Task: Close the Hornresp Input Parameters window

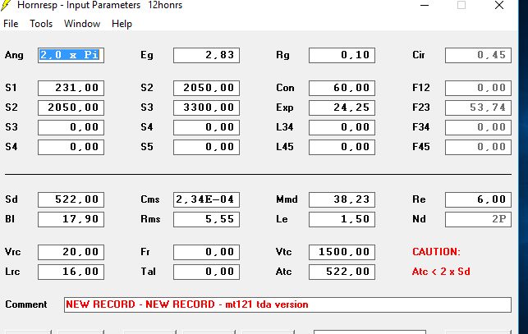Action: point(500,5)
